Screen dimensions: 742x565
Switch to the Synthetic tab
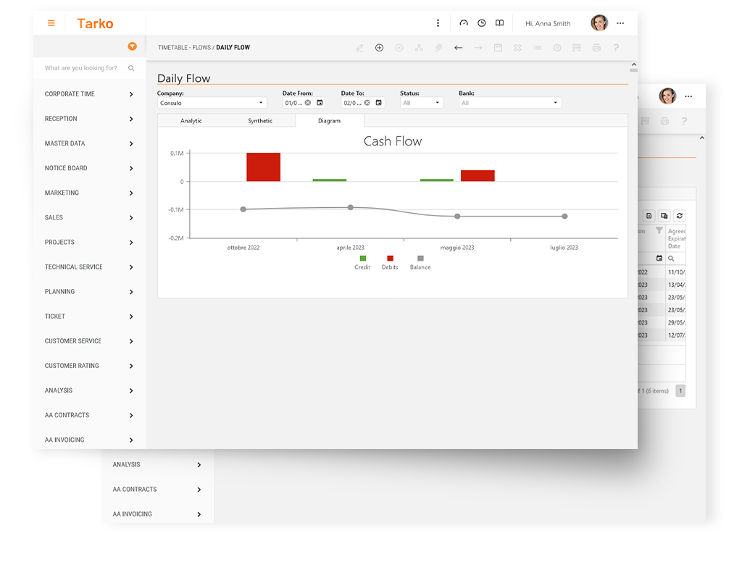[x=260, y=121]
